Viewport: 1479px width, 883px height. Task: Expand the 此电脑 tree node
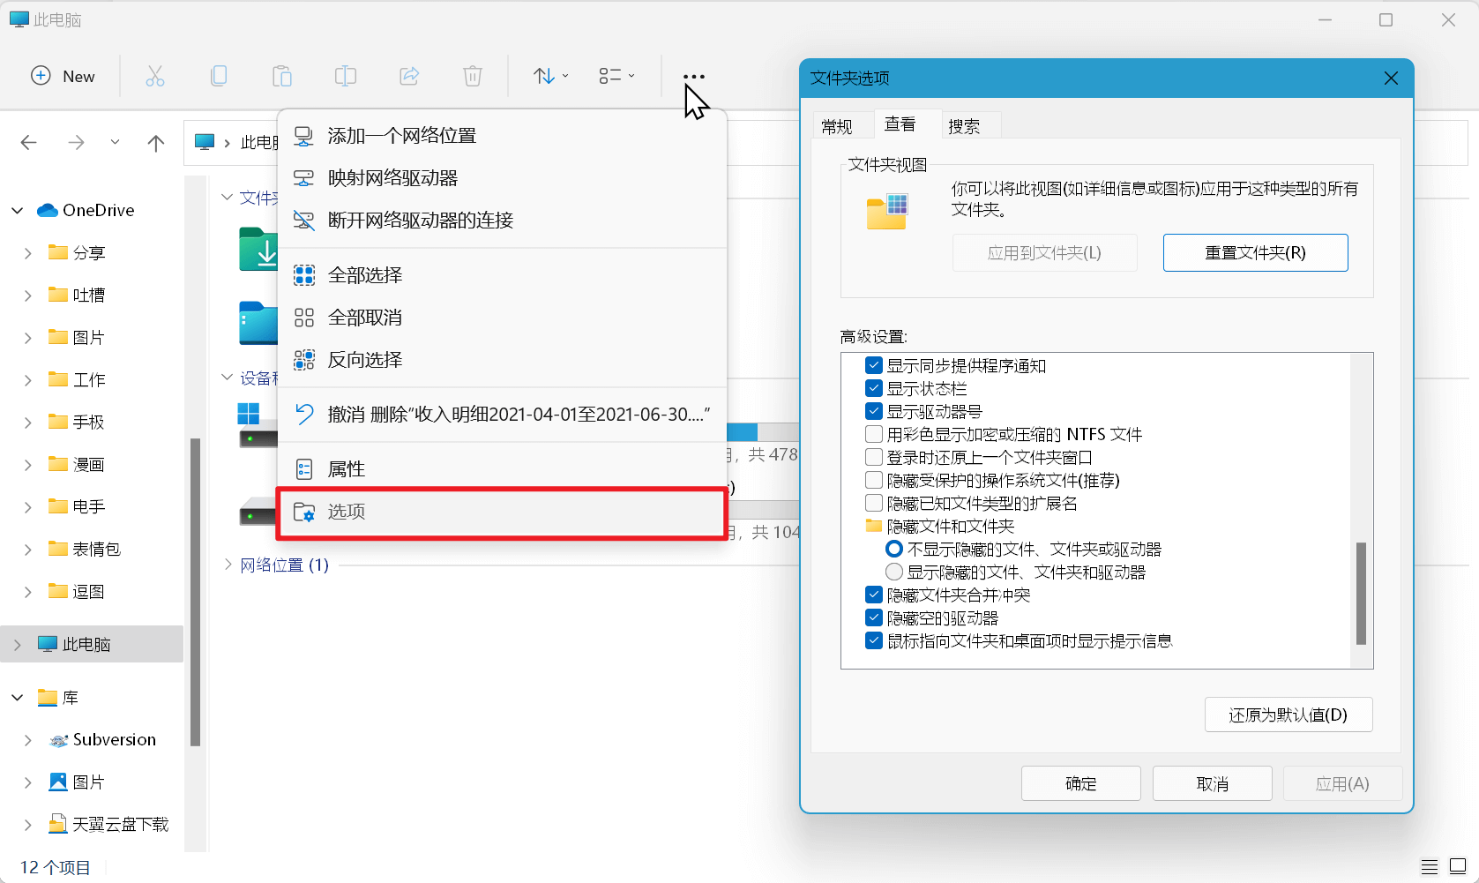coord(18,645)
